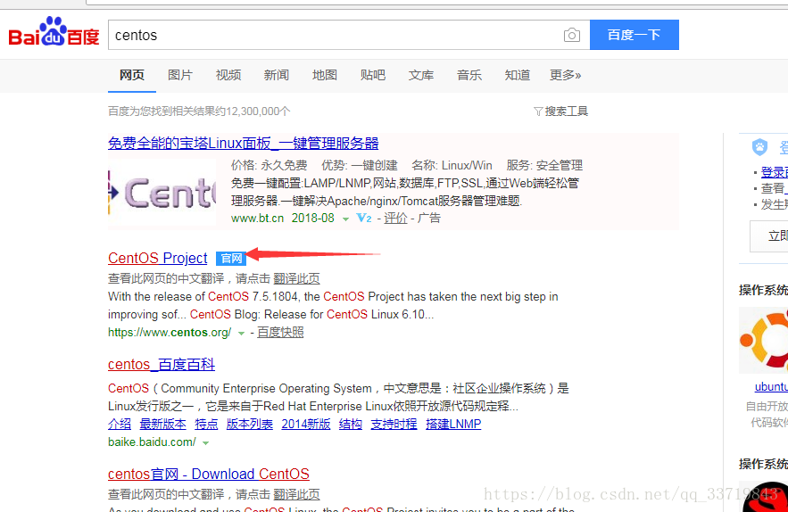This screenshot has height=512, width=788.
Task: Open the 最新版本 sublink
Action: pyautogui.click(x=162, y=424)
